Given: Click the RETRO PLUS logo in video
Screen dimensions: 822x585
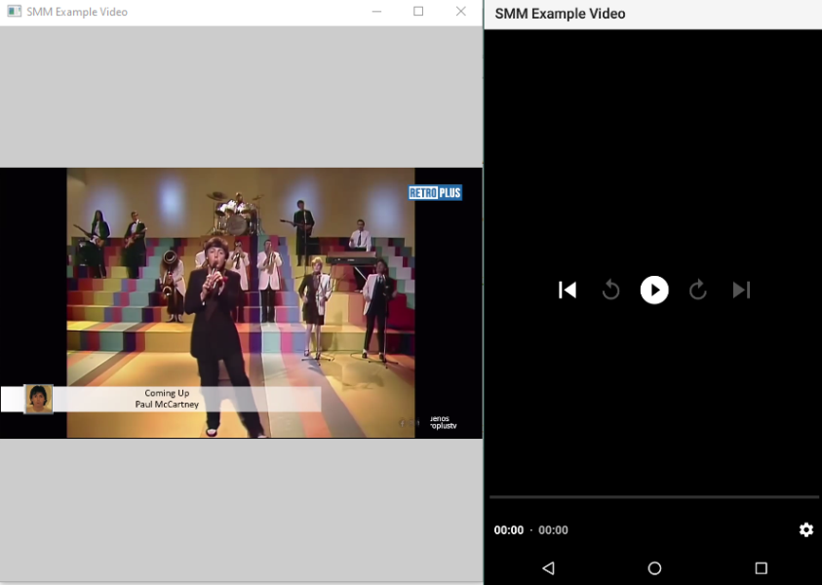Looking at the screenshot, I should [435, 193].
